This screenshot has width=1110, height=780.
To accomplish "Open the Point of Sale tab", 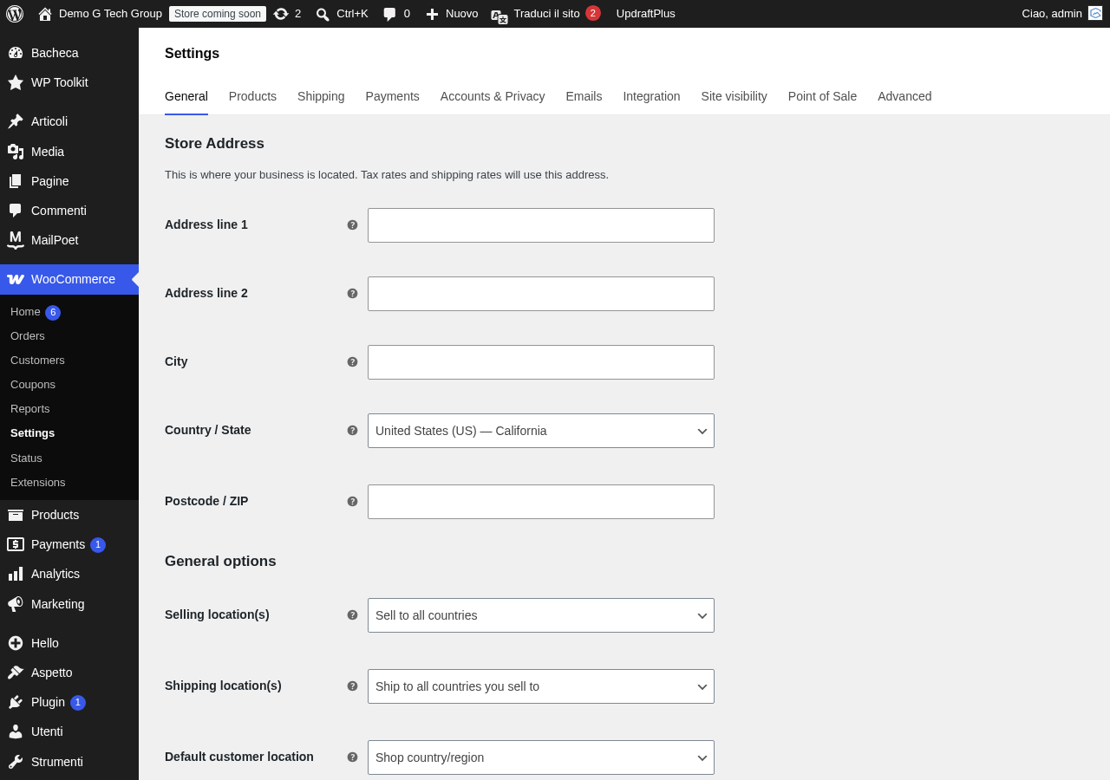I will (822, 96).
